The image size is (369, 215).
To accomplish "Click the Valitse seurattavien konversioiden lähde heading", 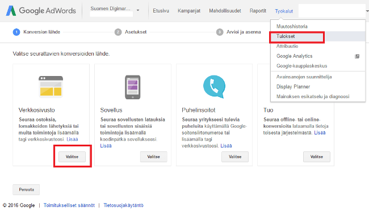I will tap(61, 54).
